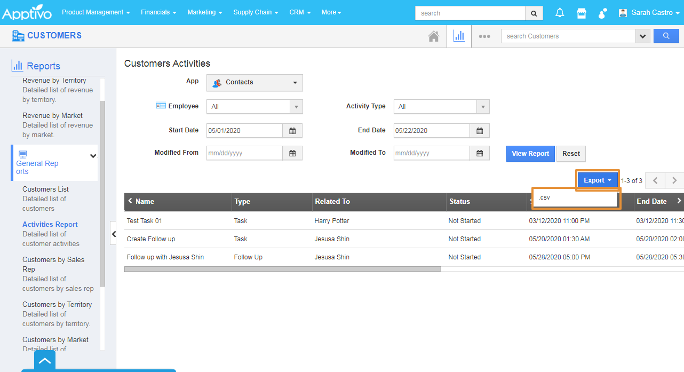Click the View Report button
This screenshot has width=684, height=372.
[x=530, y=154]
